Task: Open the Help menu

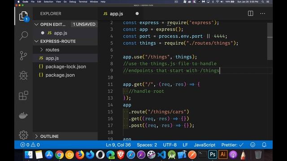Action: tap(103, 2)
